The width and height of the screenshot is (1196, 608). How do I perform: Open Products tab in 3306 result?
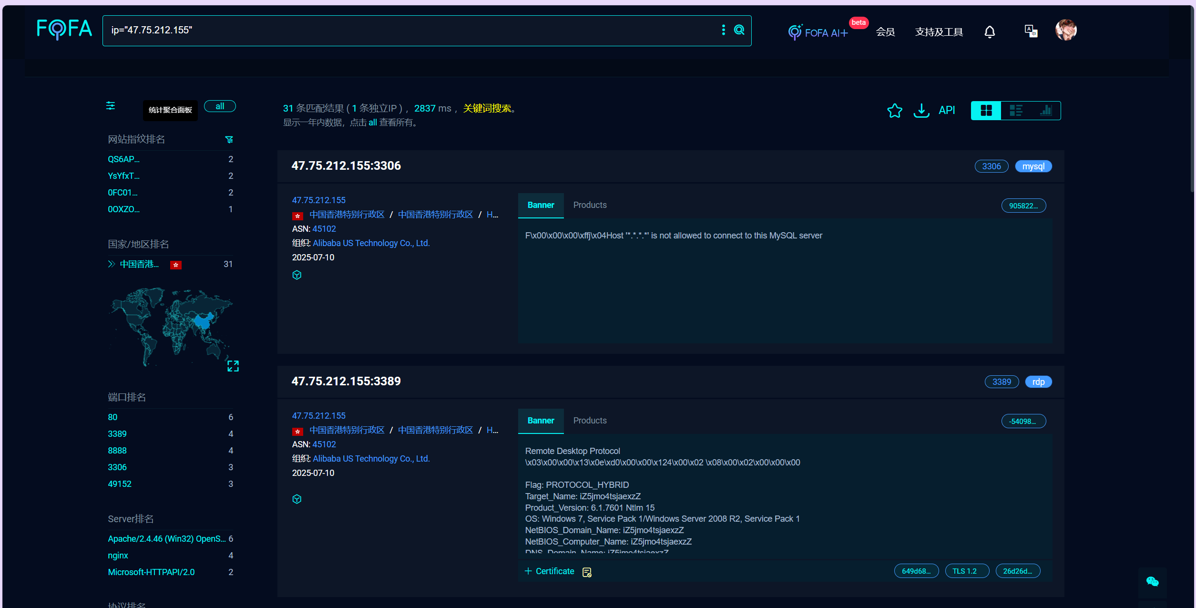point(590,205)
